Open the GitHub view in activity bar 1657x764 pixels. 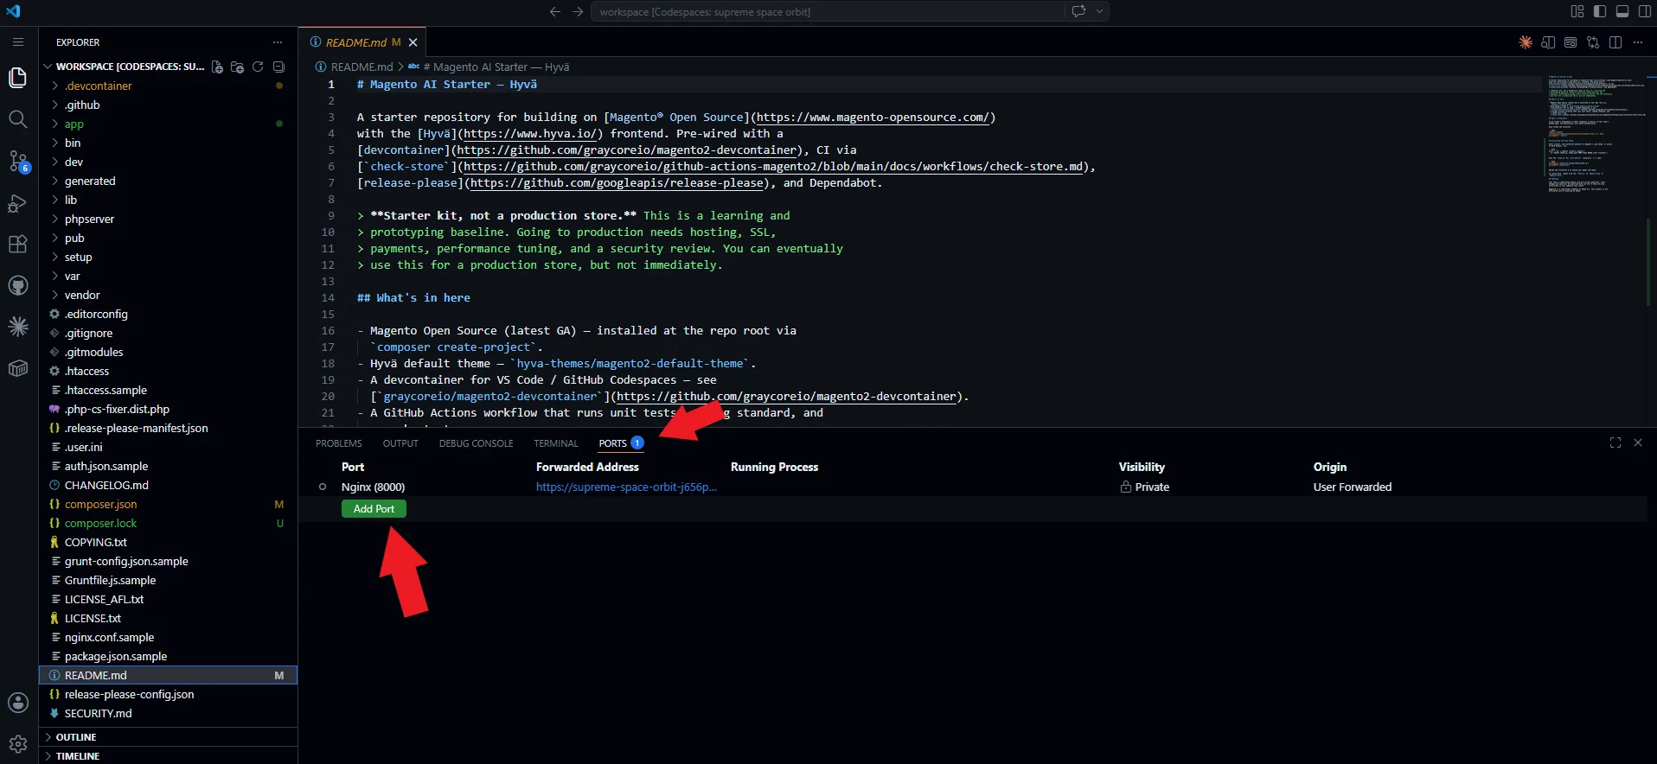tap(18, 285)
